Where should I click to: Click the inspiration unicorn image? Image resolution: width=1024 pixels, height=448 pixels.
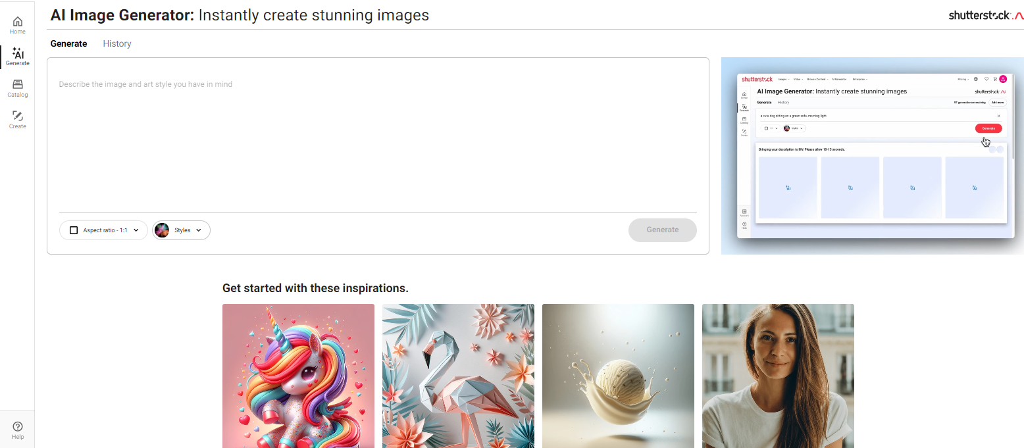pos(298,376)
